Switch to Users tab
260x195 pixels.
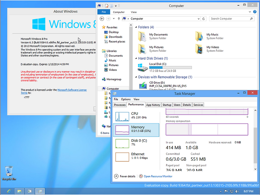177,105
